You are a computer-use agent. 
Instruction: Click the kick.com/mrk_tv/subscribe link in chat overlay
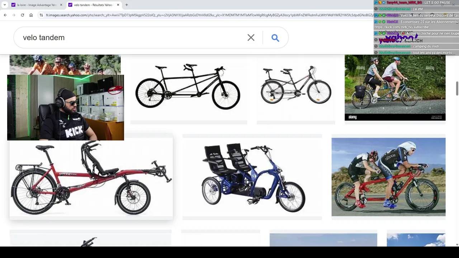click(401, 27)
